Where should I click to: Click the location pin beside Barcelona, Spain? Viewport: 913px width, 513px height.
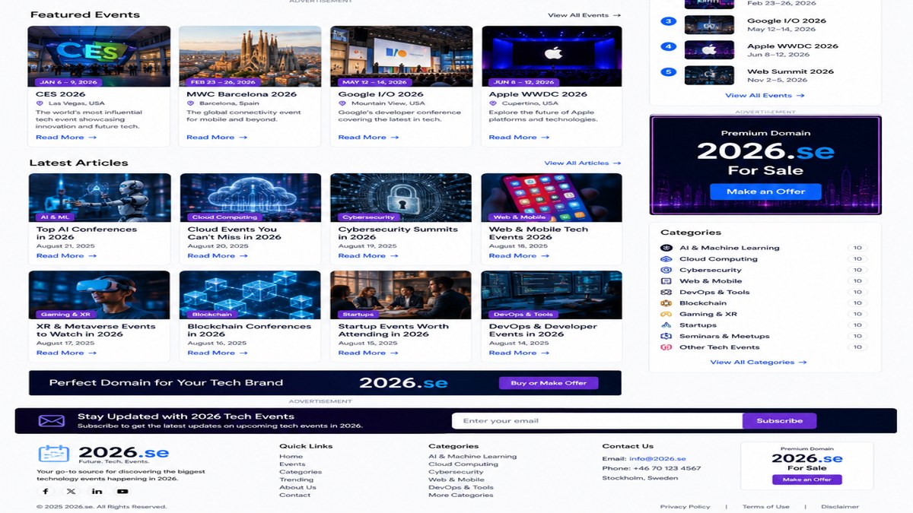[192, 103]
